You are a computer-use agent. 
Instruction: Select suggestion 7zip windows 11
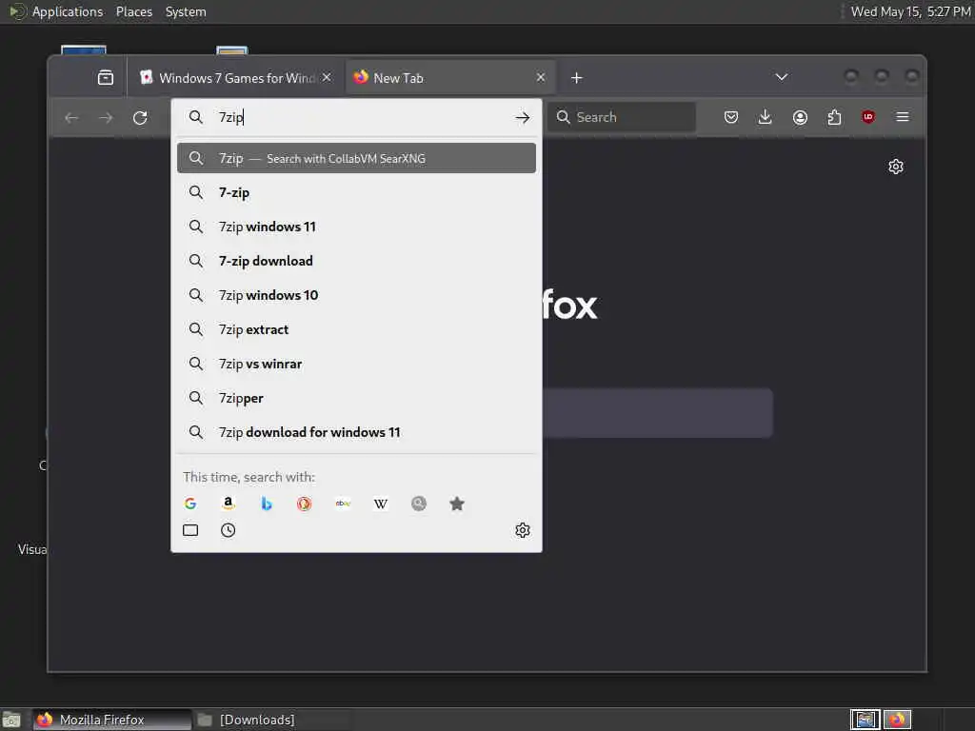(356, 227)
